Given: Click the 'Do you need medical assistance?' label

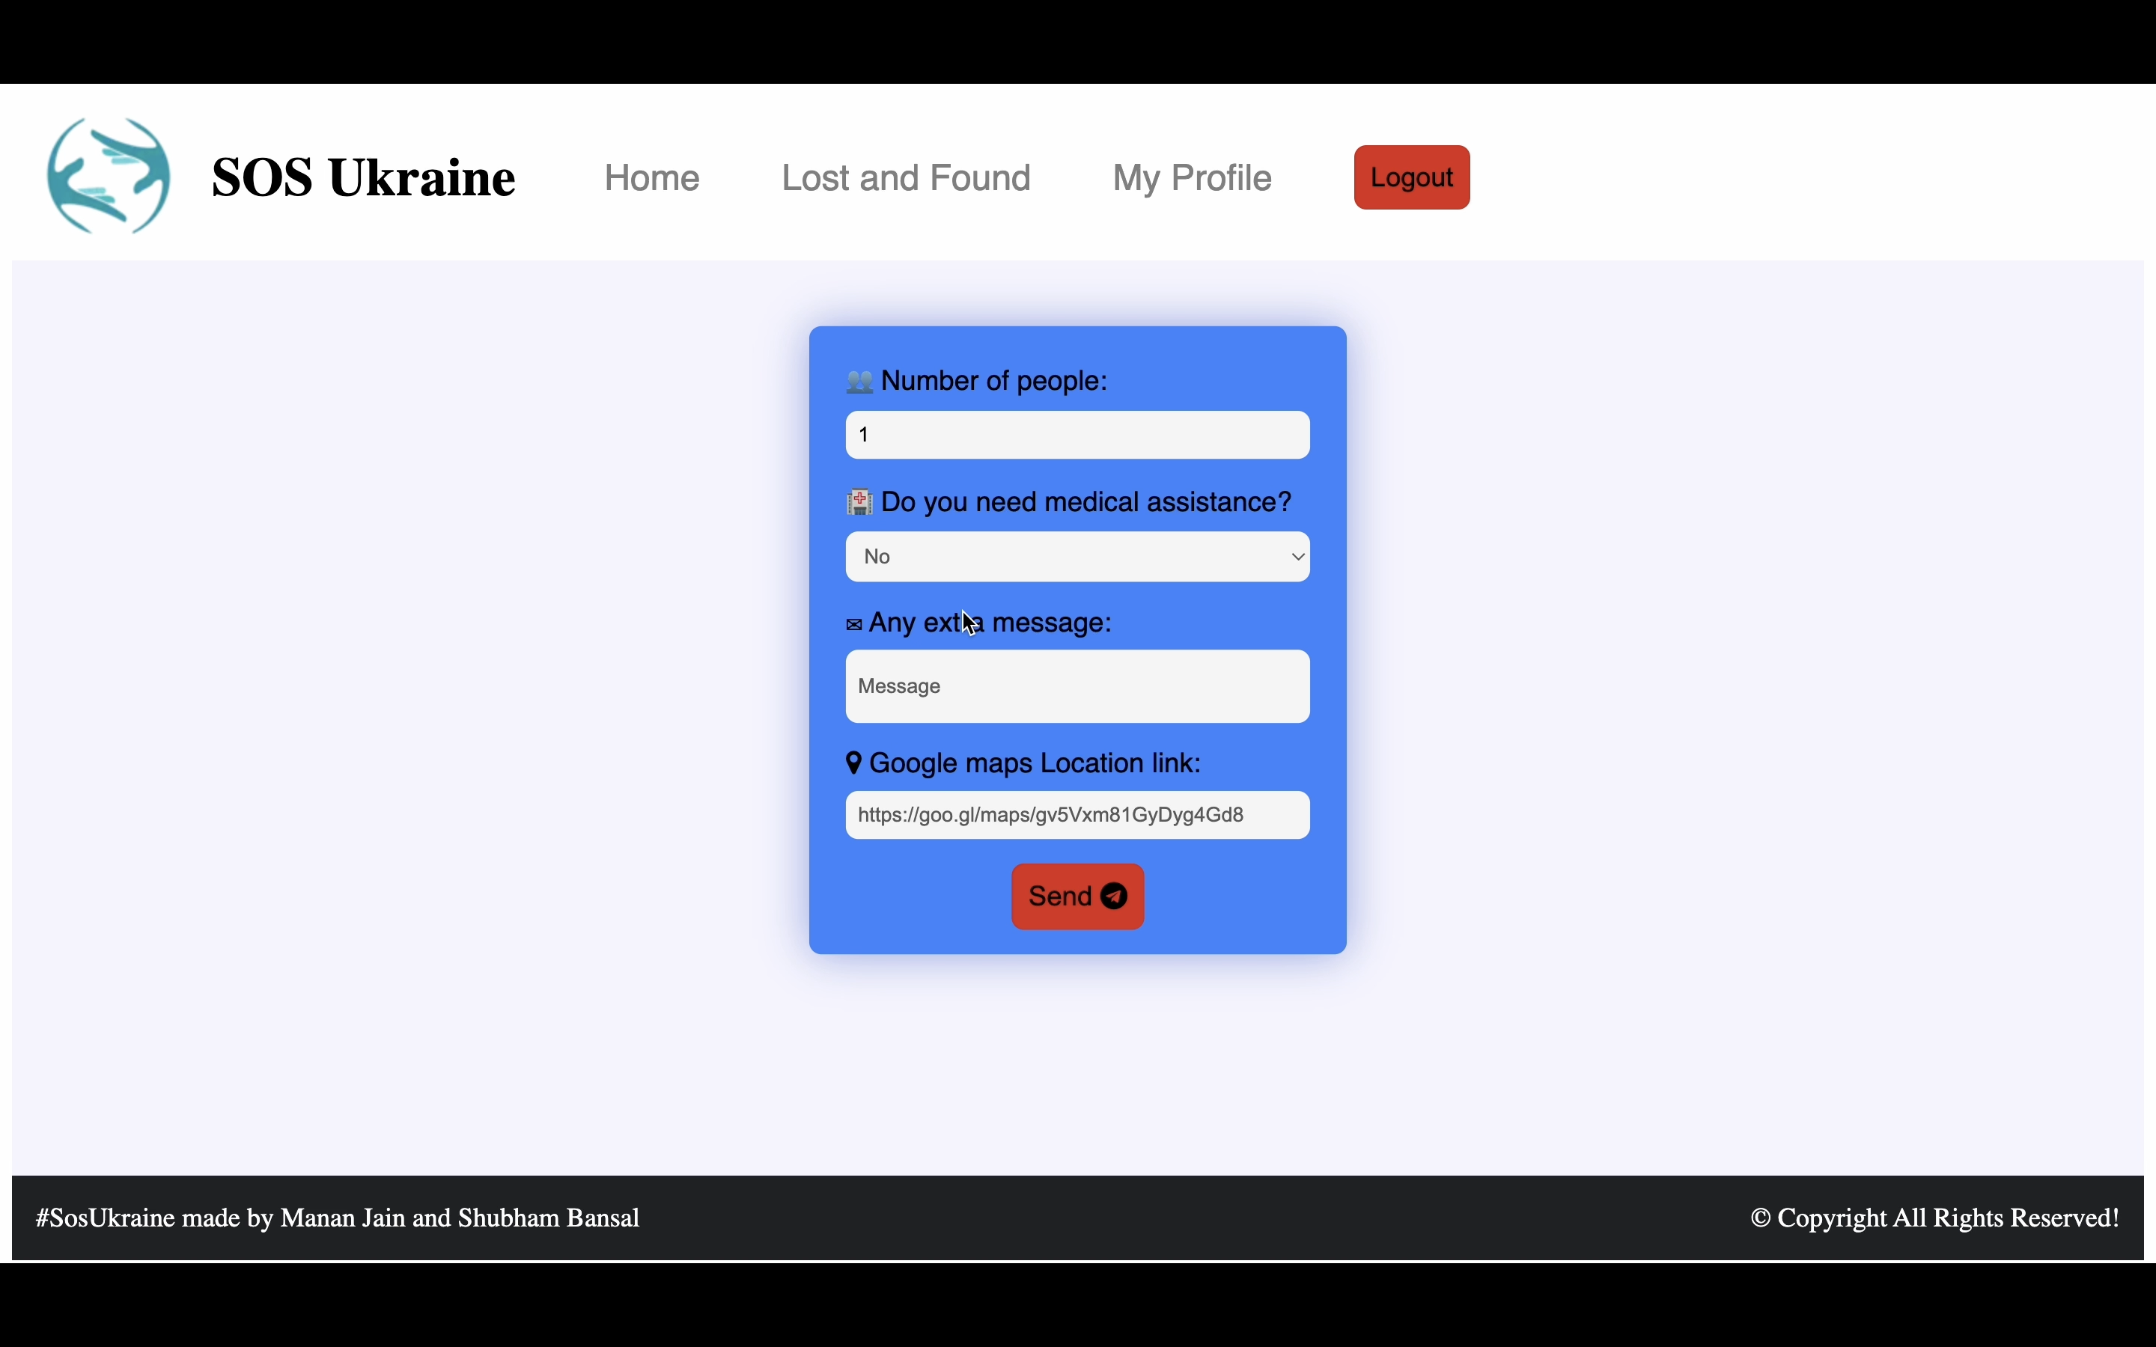Looking at the screenshot, I should tap(1085, 502).
